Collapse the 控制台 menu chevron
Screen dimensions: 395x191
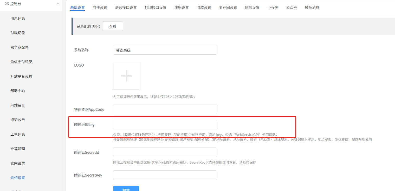click(58, 4)
